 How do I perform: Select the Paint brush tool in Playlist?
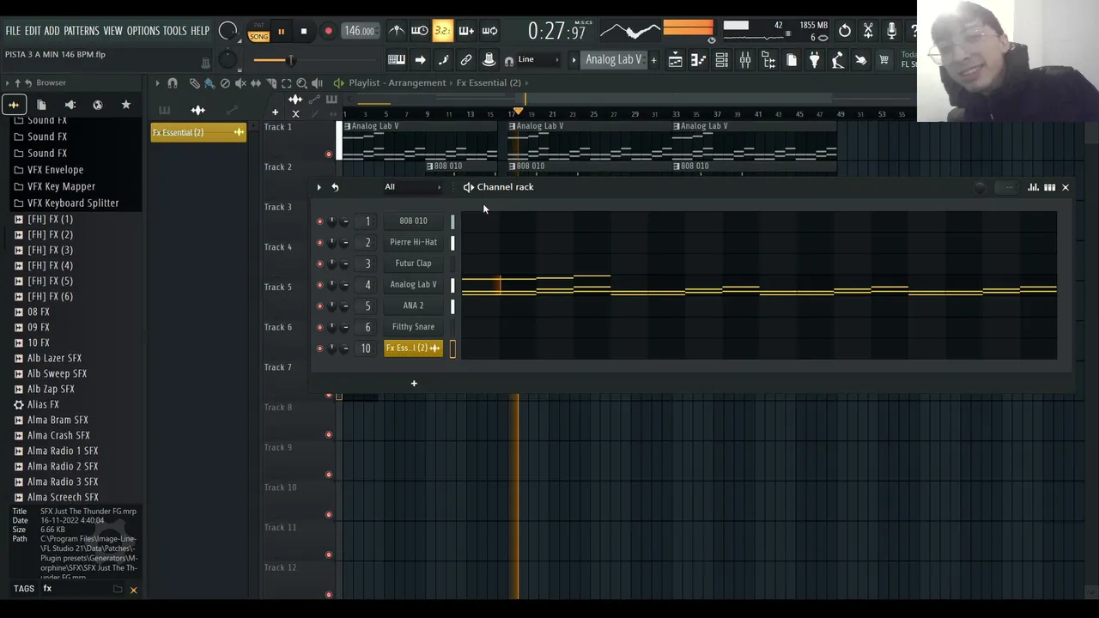coord(209,83)
